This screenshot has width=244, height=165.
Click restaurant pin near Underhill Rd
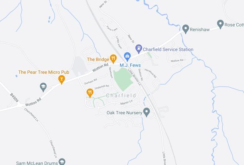coord(90,93)
